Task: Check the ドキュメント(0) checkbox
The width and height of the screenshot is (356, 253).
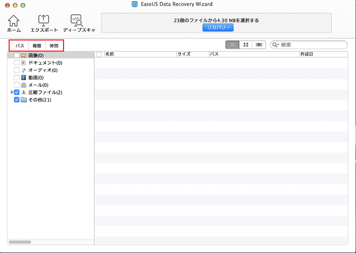Action: [16, 63]
